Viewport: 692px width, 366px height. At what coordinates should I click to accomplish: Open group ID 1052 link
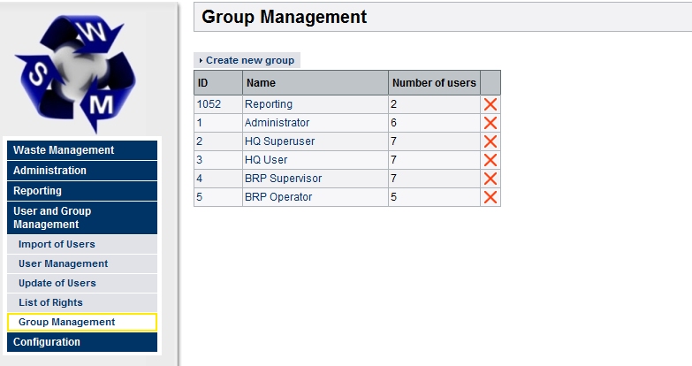coord(209,104)
